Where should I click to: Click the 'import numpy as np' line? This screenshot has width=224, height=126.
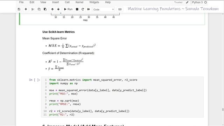tap(63, 83)
